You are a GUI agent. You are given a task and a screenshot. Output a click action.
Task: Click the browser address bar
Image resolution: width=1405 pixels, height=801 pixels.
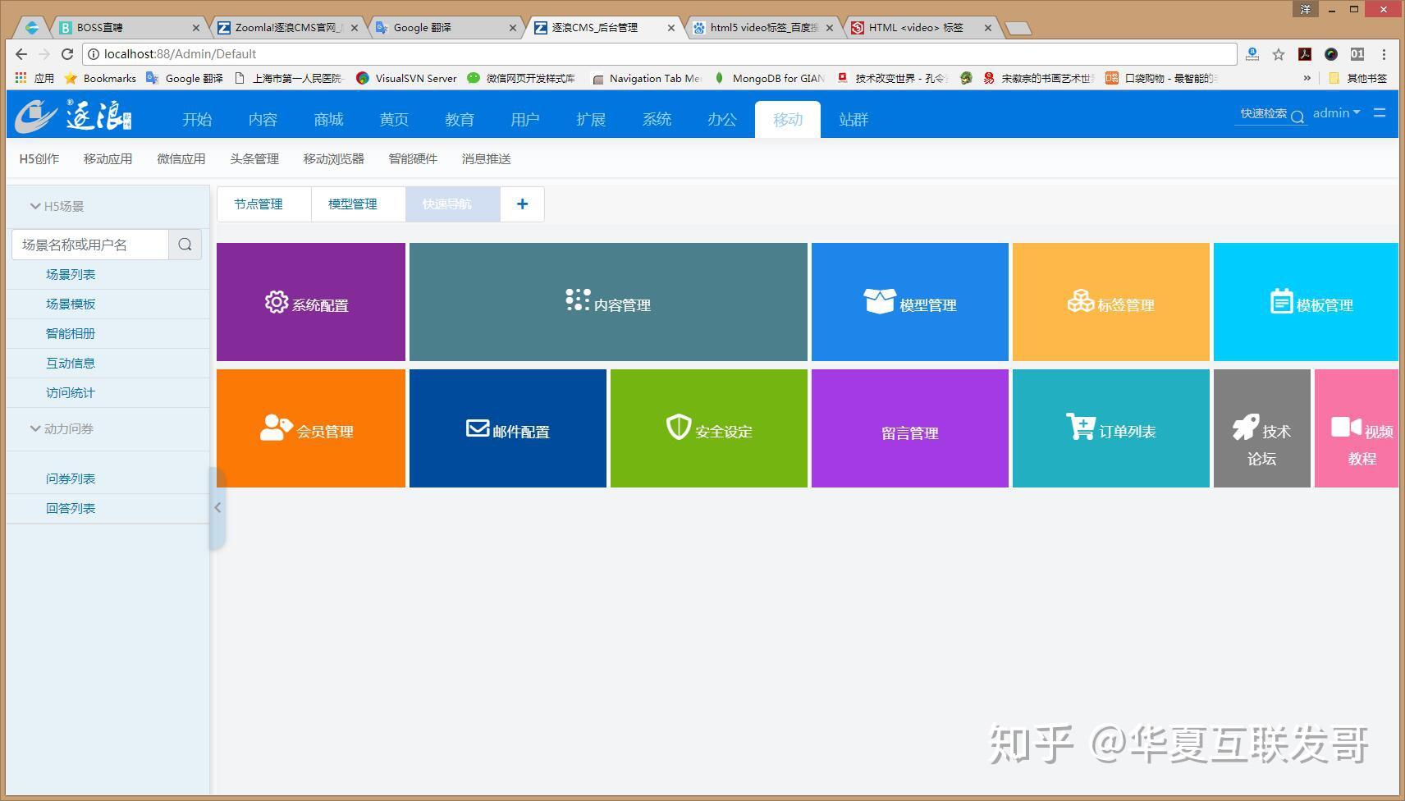point(659,54)
